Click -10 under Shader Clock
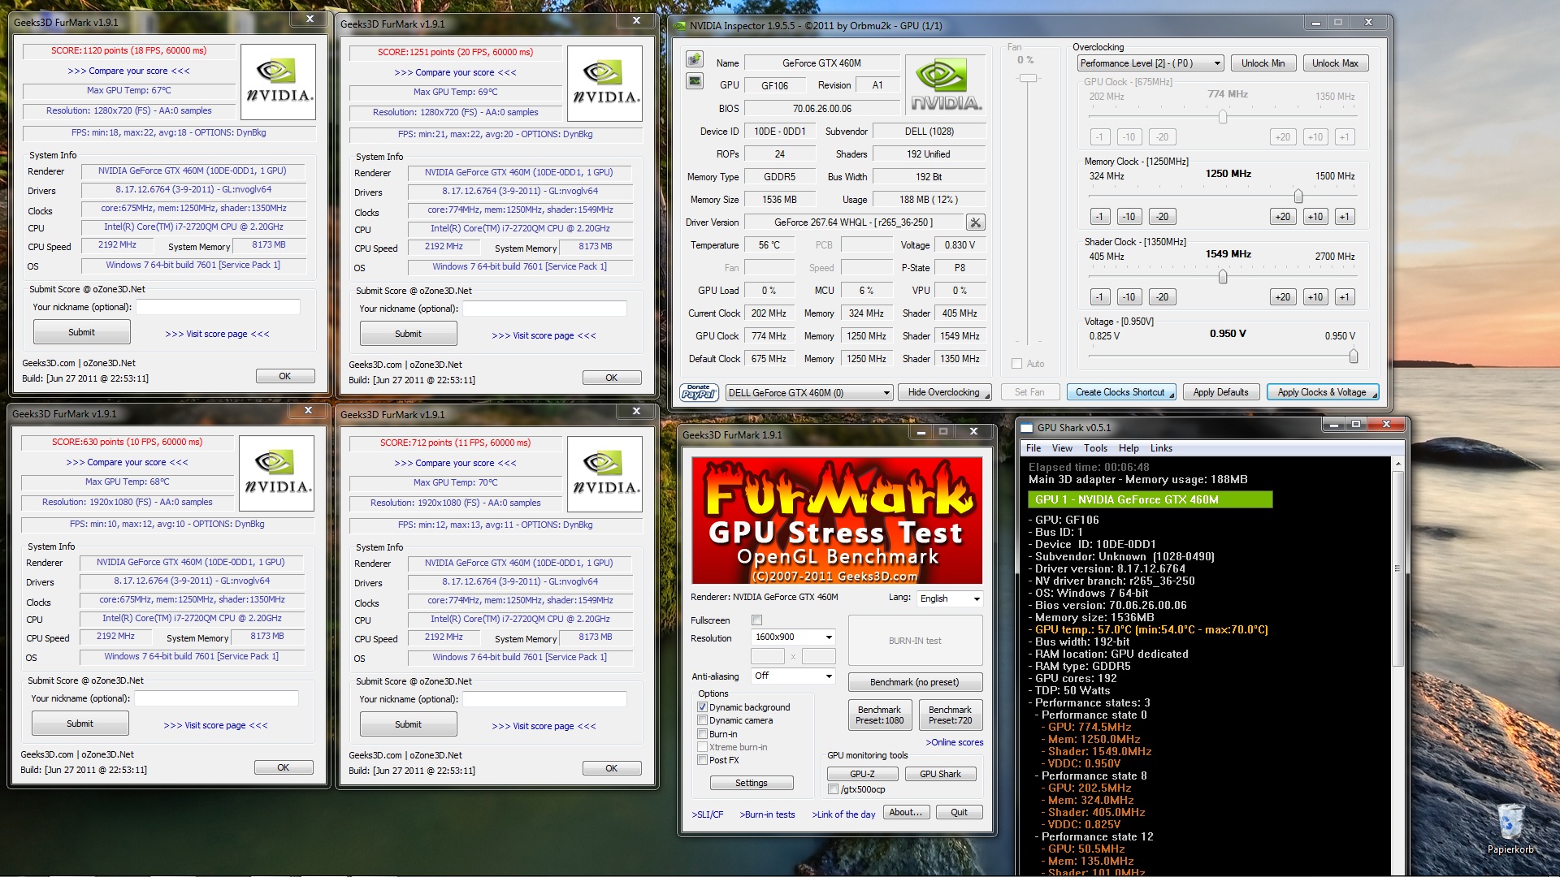The height and width of the screenshot is (877, 1560). click(x=1129, y=297)
